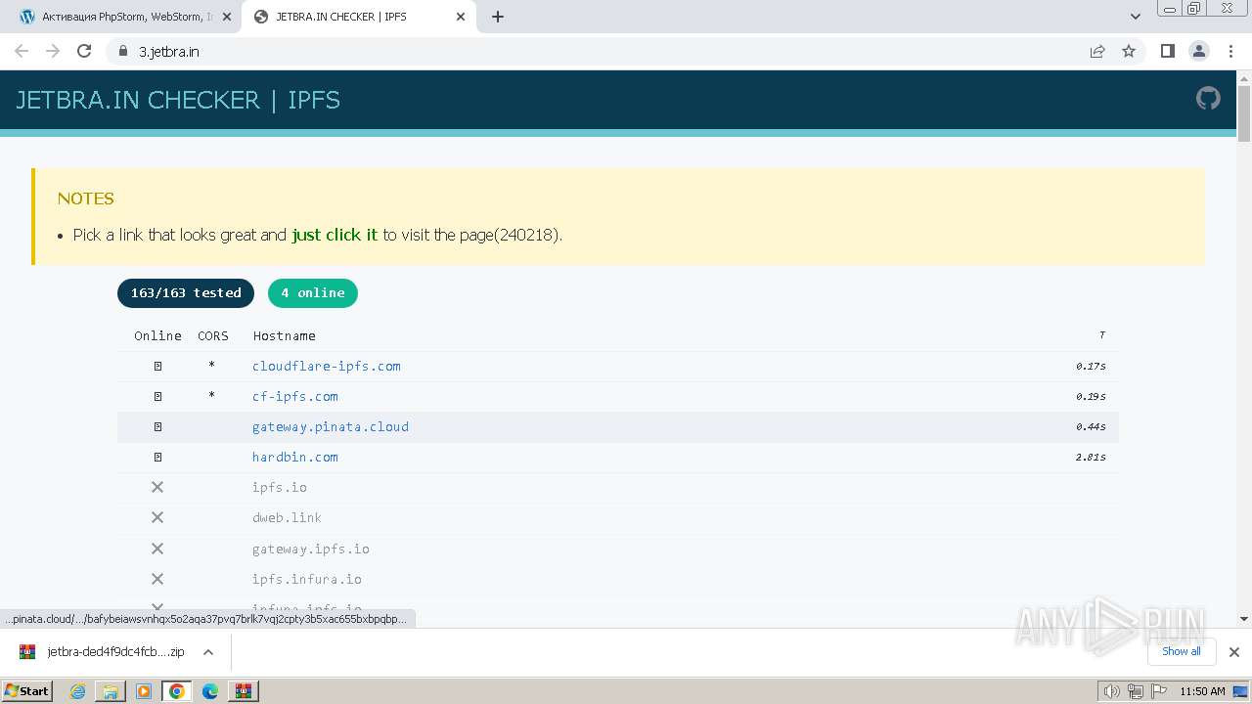This screenshot has height=704, width=1252.
Task: Launch Windows Media Player from taskbar
Action: [x=144, y=691]
